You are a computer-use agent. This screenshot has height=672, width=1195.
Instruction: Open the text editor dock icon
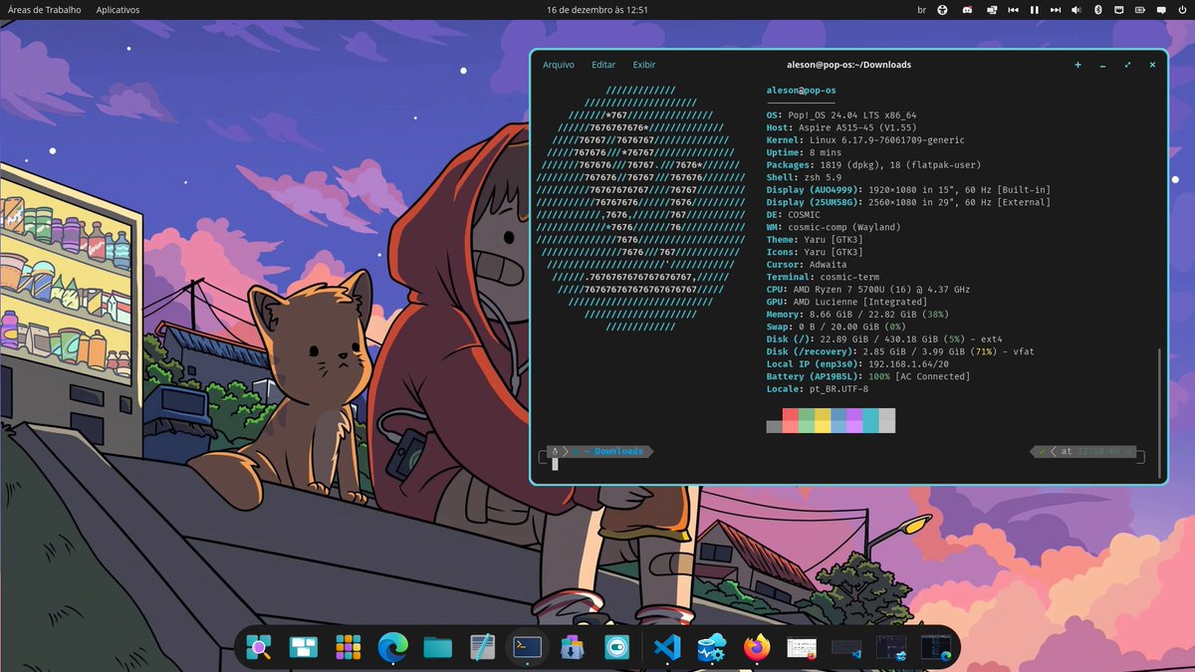click(x=482, y=649)
